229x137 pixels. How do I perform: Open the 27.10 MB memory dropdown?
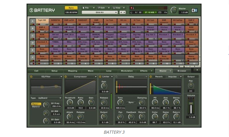[x=150, y=12]
